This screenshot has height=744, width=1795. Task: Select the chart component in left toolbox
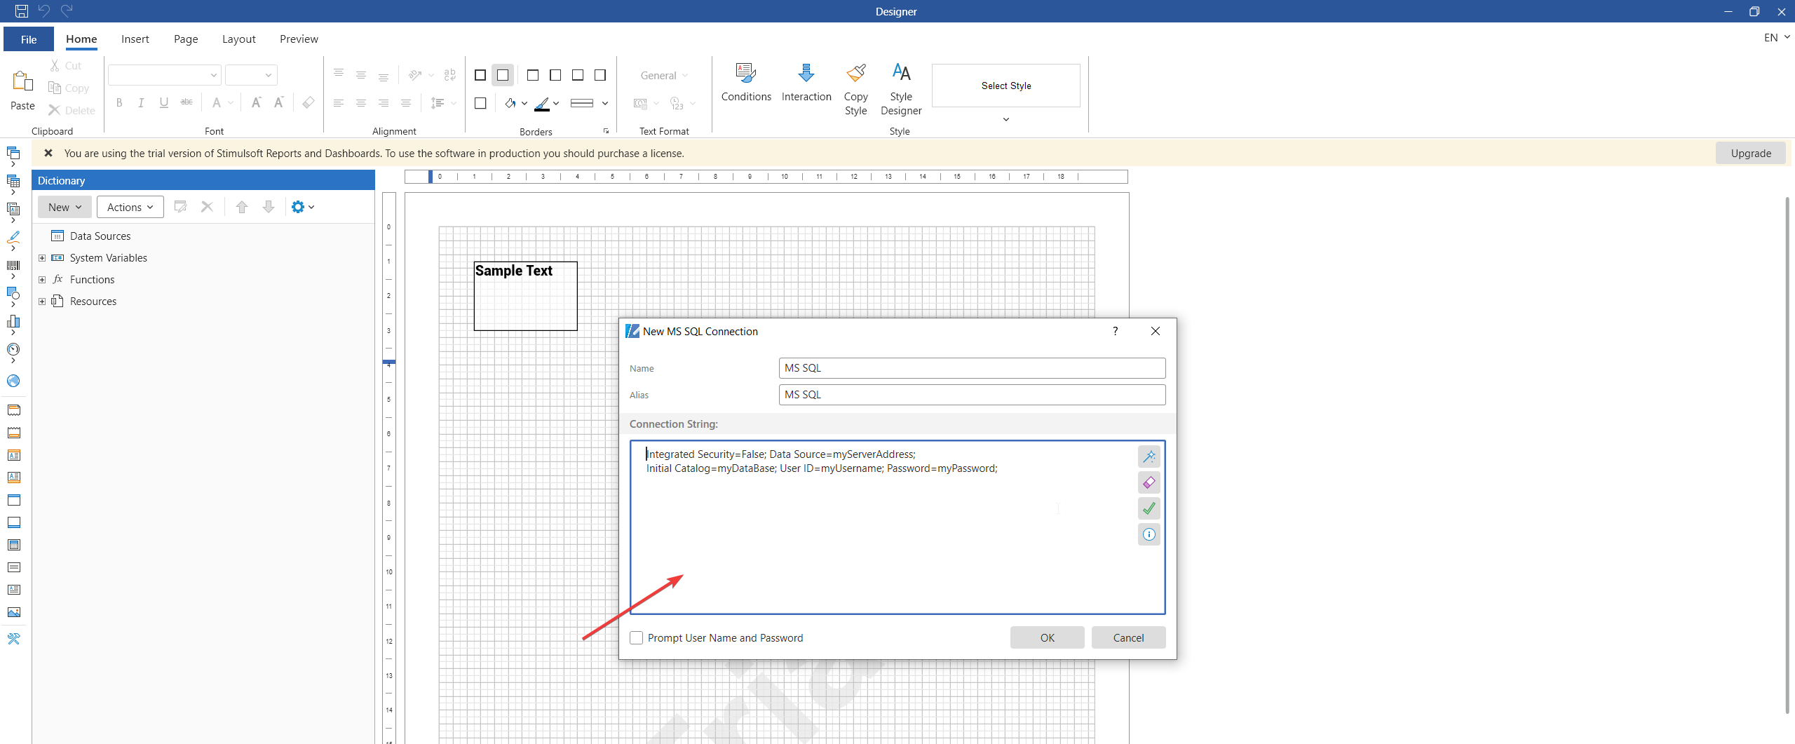[x=13, y=322]
